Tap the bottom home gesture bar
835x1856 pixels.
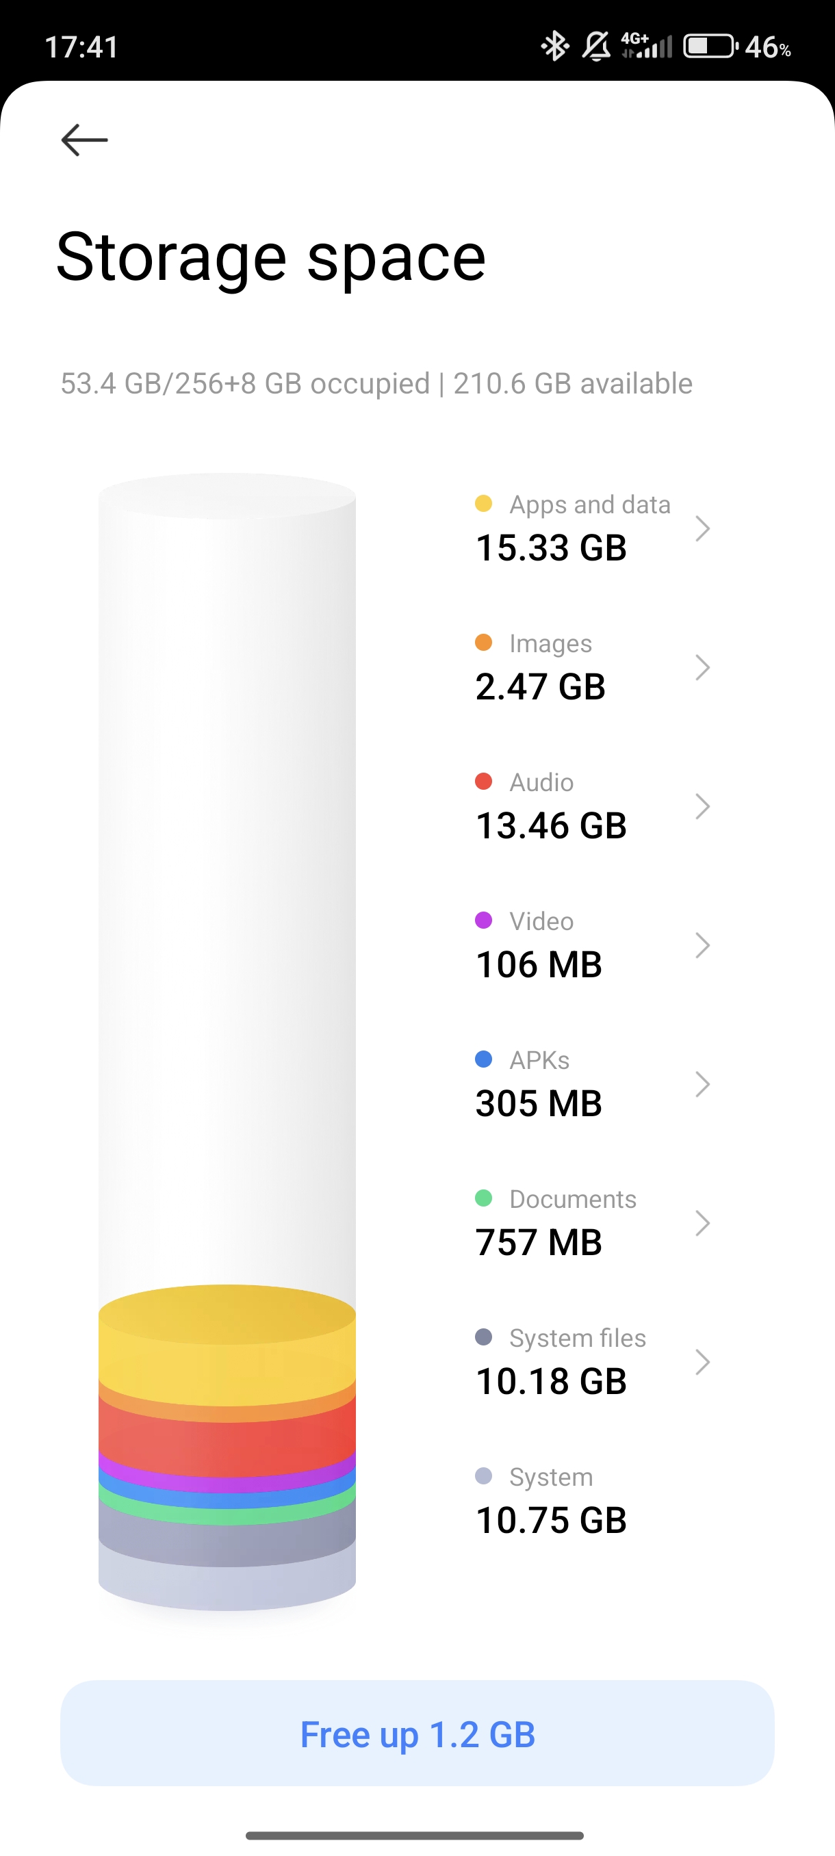415,1835
